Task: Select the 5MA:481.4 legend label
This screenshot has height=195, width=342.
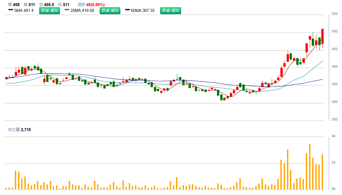Action: click(24, 11)
